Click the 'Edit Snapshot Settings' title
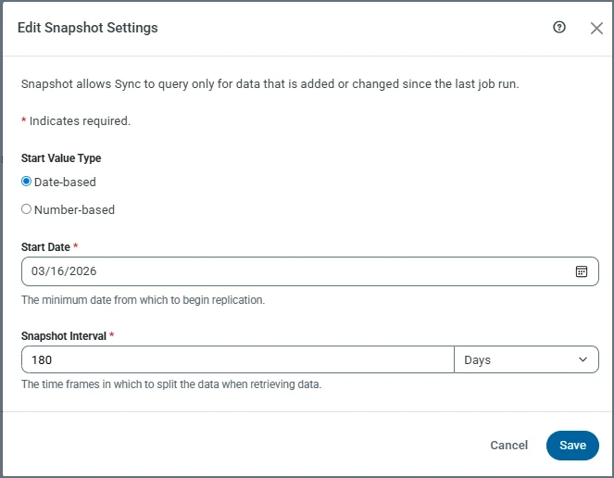The width and height of the screenshot is (614, 478). 88,28
